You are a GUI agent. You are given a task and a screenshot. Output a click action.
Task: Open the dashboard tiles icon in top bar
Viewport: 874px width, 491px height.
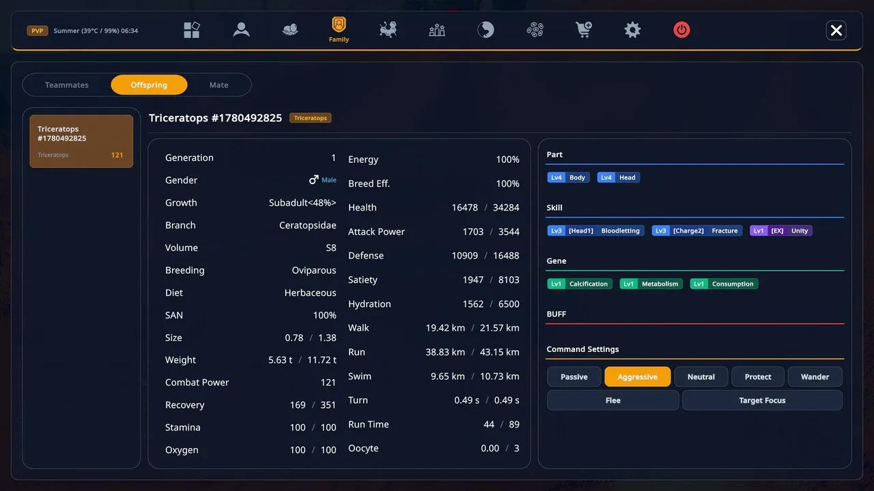click(192, 29)
